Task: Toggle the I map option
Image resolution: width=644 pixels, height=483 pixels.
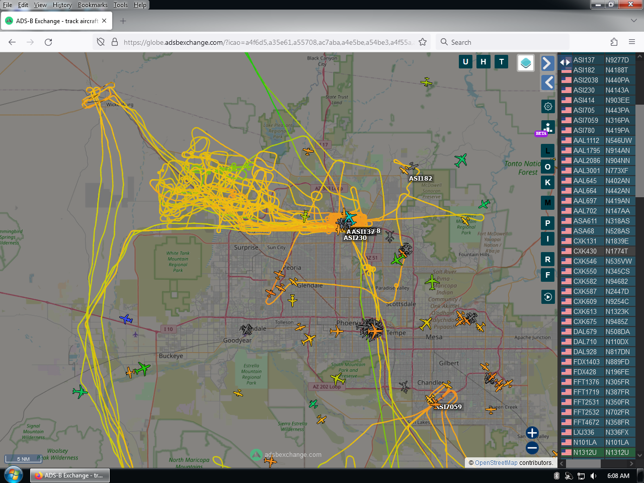Action: coord(548,238)
